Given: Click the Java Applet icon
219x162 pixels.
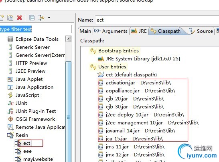Looking at the screenshot, I should (10, 79).
